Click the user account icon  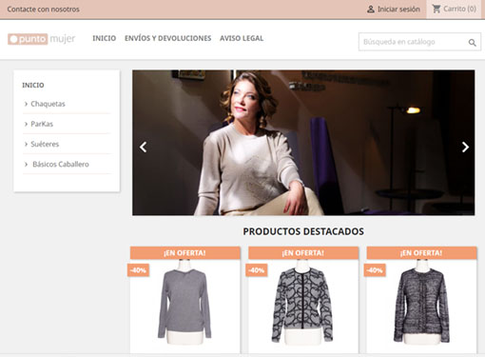pyautogui.click(x=371, y=10)
